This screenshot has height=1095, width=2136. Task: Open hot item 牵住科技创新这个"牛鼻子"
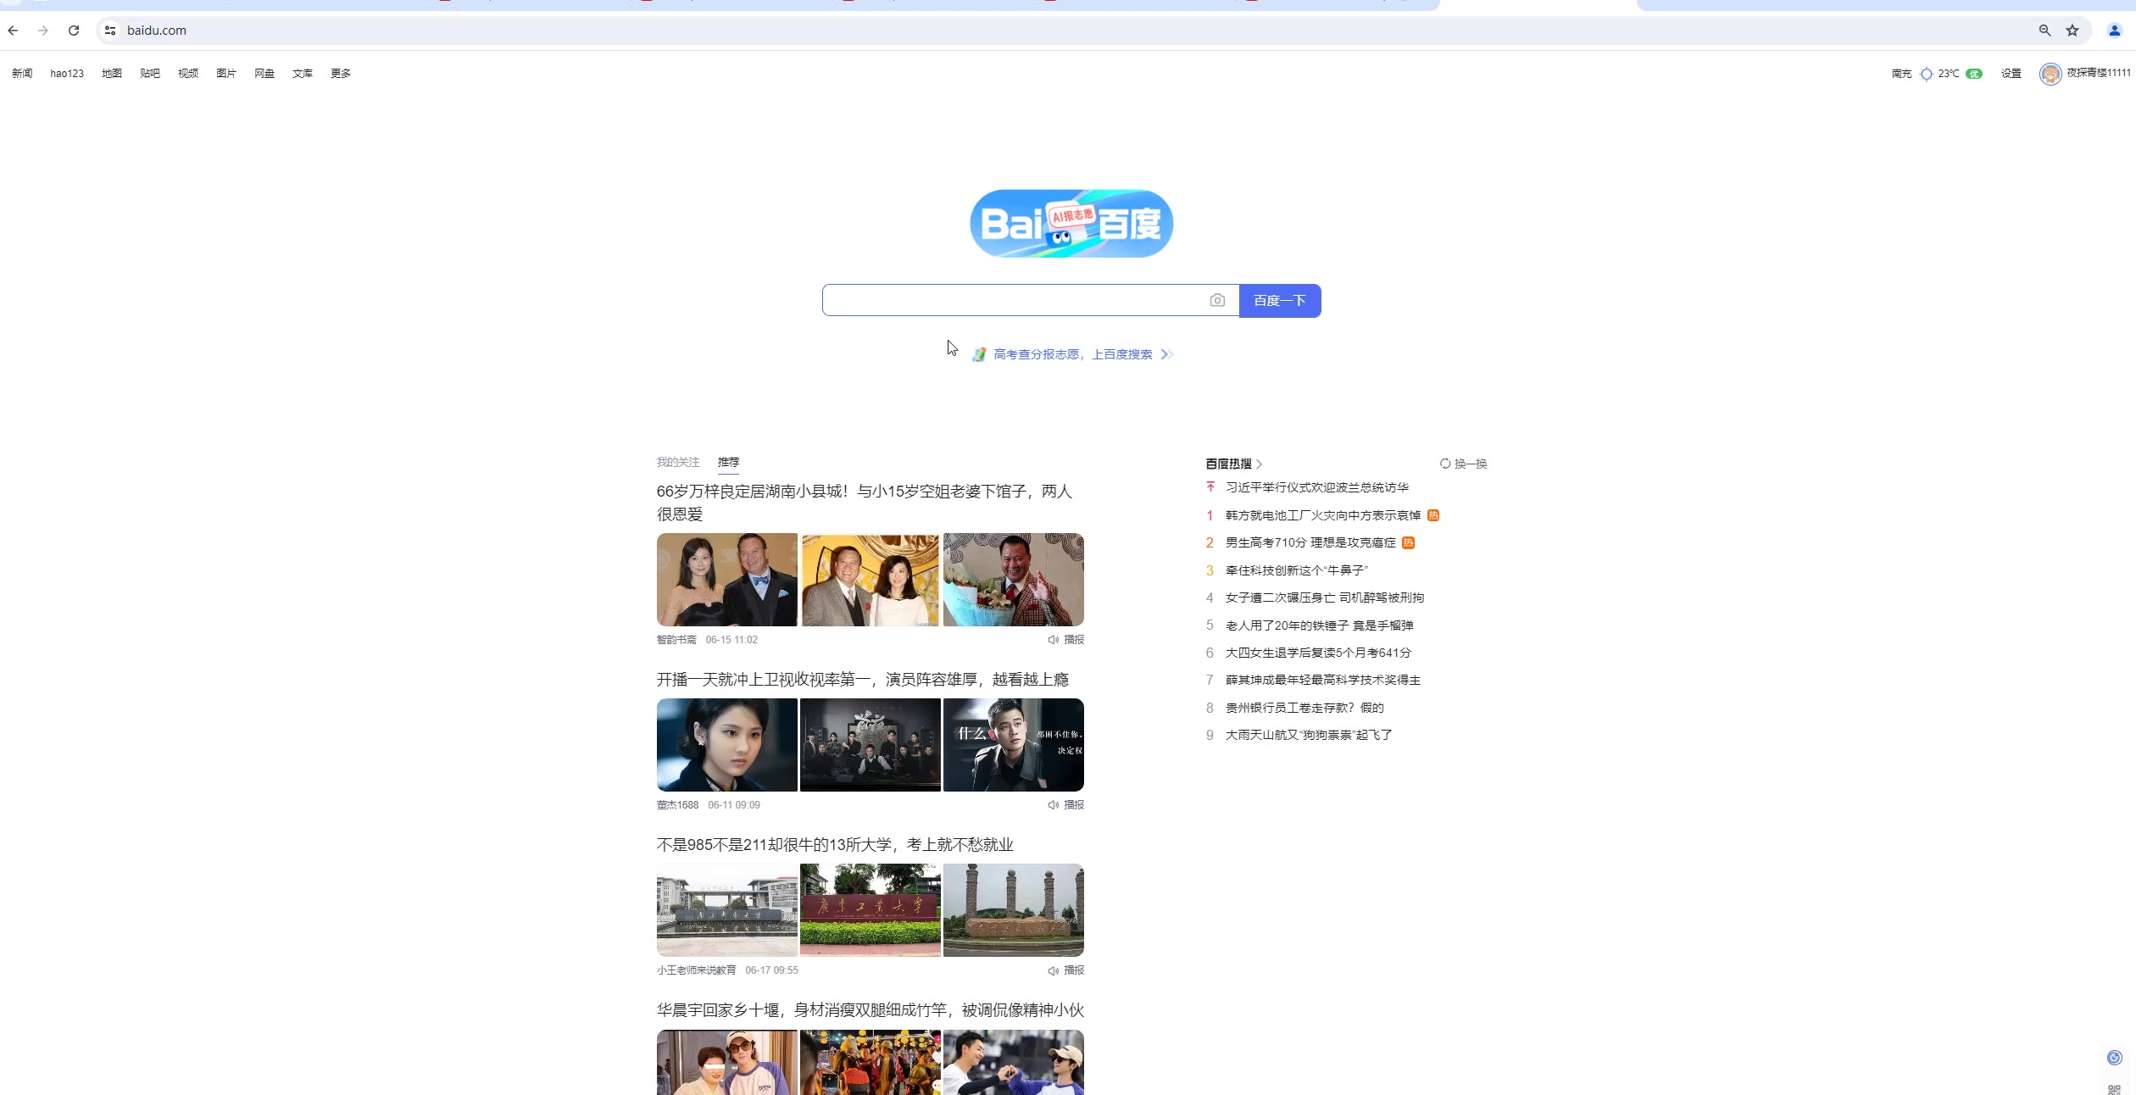click(1297, 570)
